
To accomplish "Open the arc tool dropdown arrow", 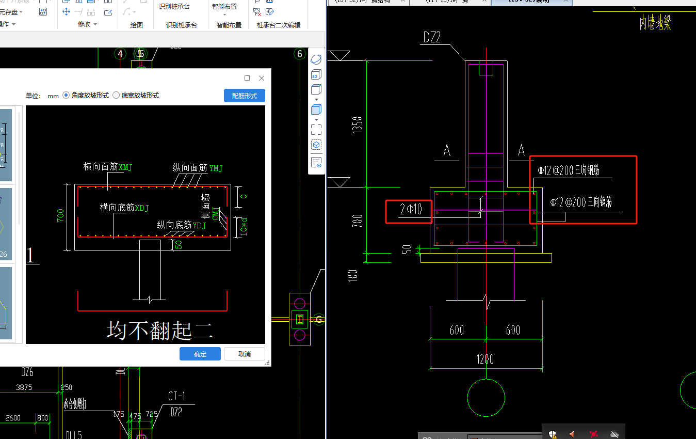I will click(x=134, y=12).
